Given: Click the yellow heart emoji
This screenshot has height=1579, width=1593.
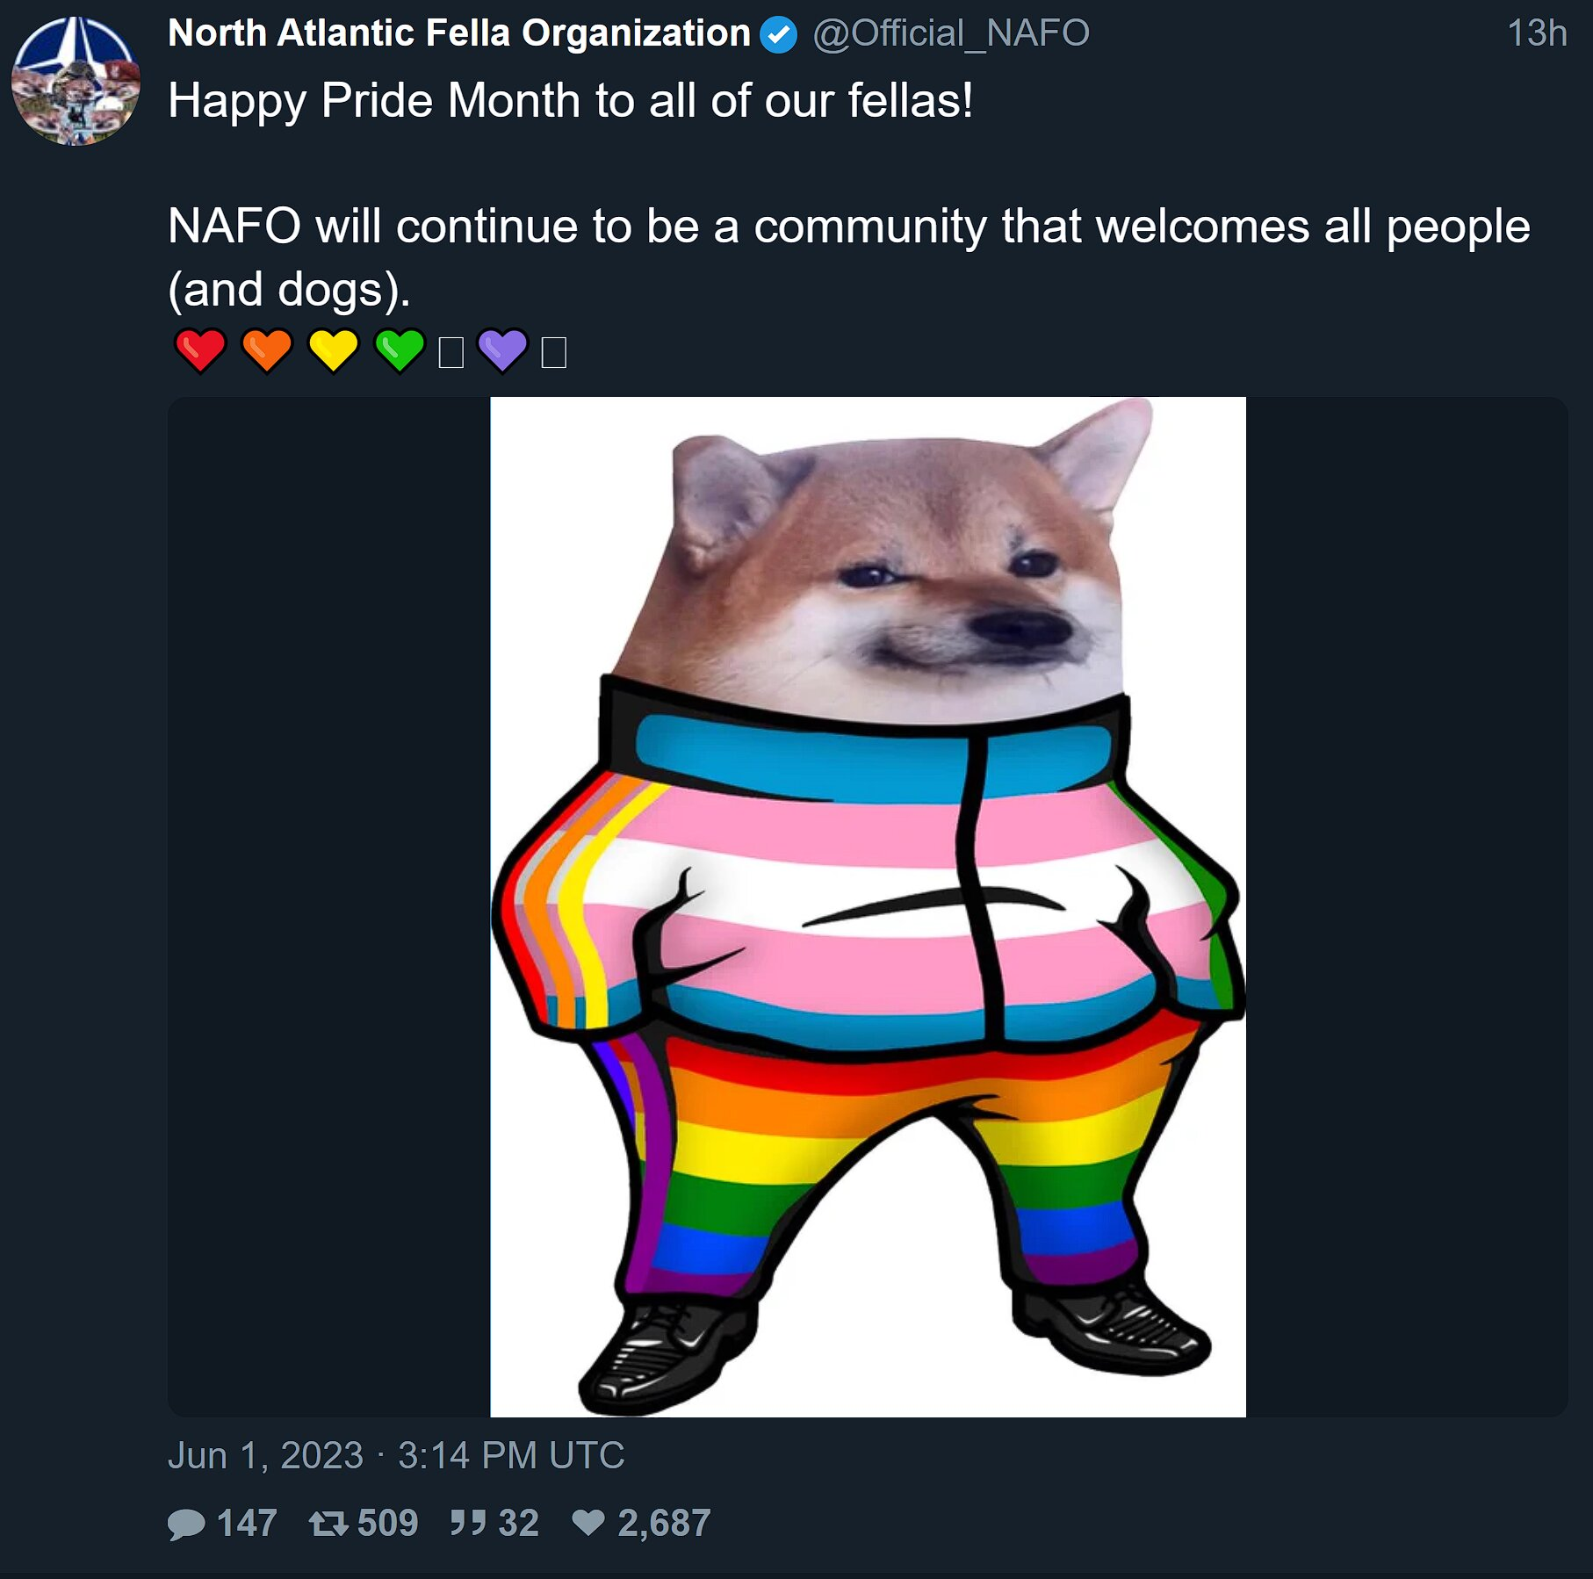Looking at the screenshot, I should 334,351.
